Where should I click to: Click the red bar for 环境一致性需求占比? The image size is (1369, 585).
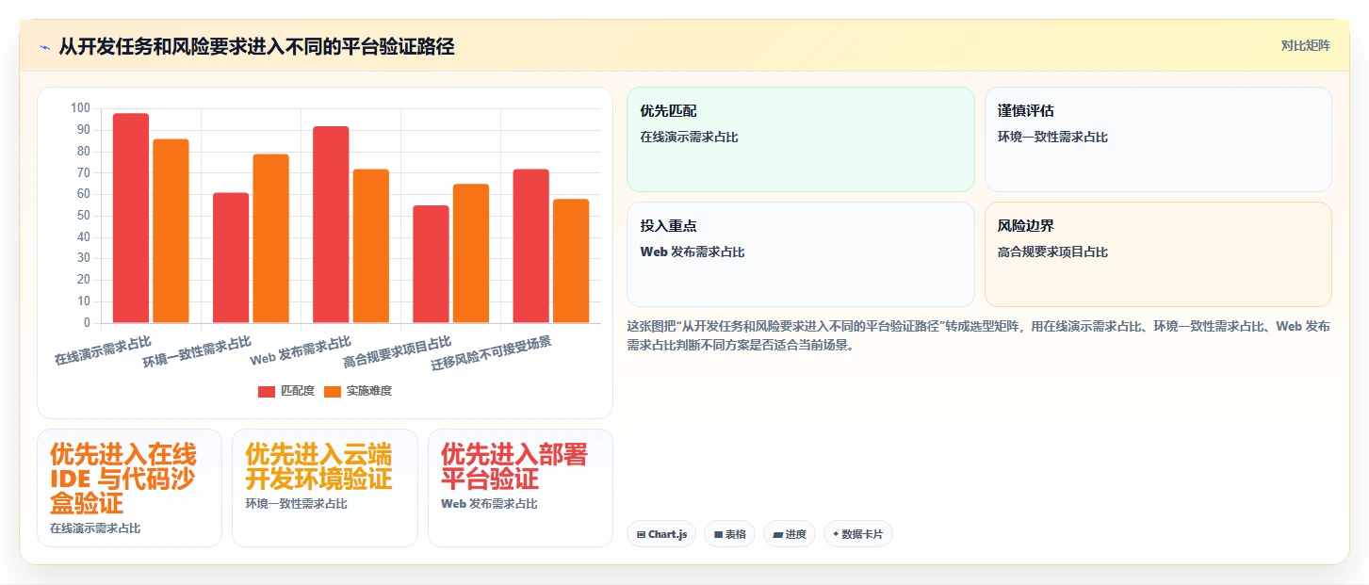click(231, 258)
